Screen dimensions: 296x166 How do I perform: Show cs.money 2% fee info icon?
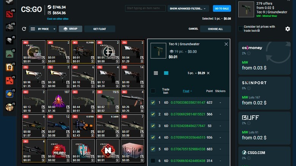pyautogui.click(x=249, y=53)
